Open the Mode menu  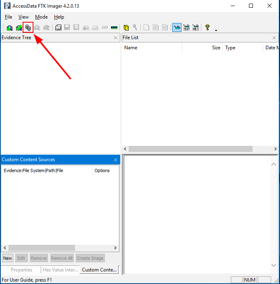pos(41,17)
